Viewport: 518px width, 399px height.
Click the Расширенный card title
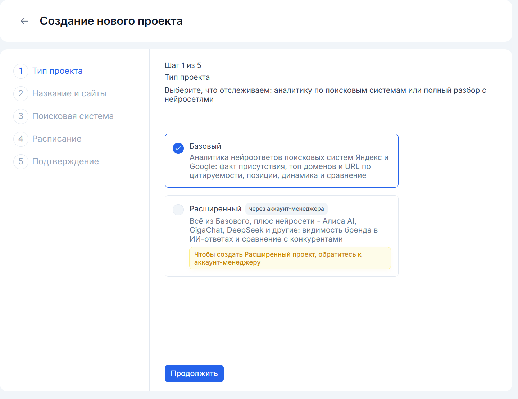215,209
